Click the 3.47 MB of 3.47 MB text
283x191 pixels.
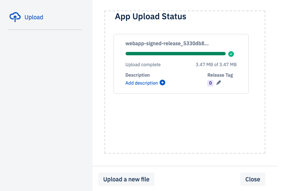(x=216, y=65)
